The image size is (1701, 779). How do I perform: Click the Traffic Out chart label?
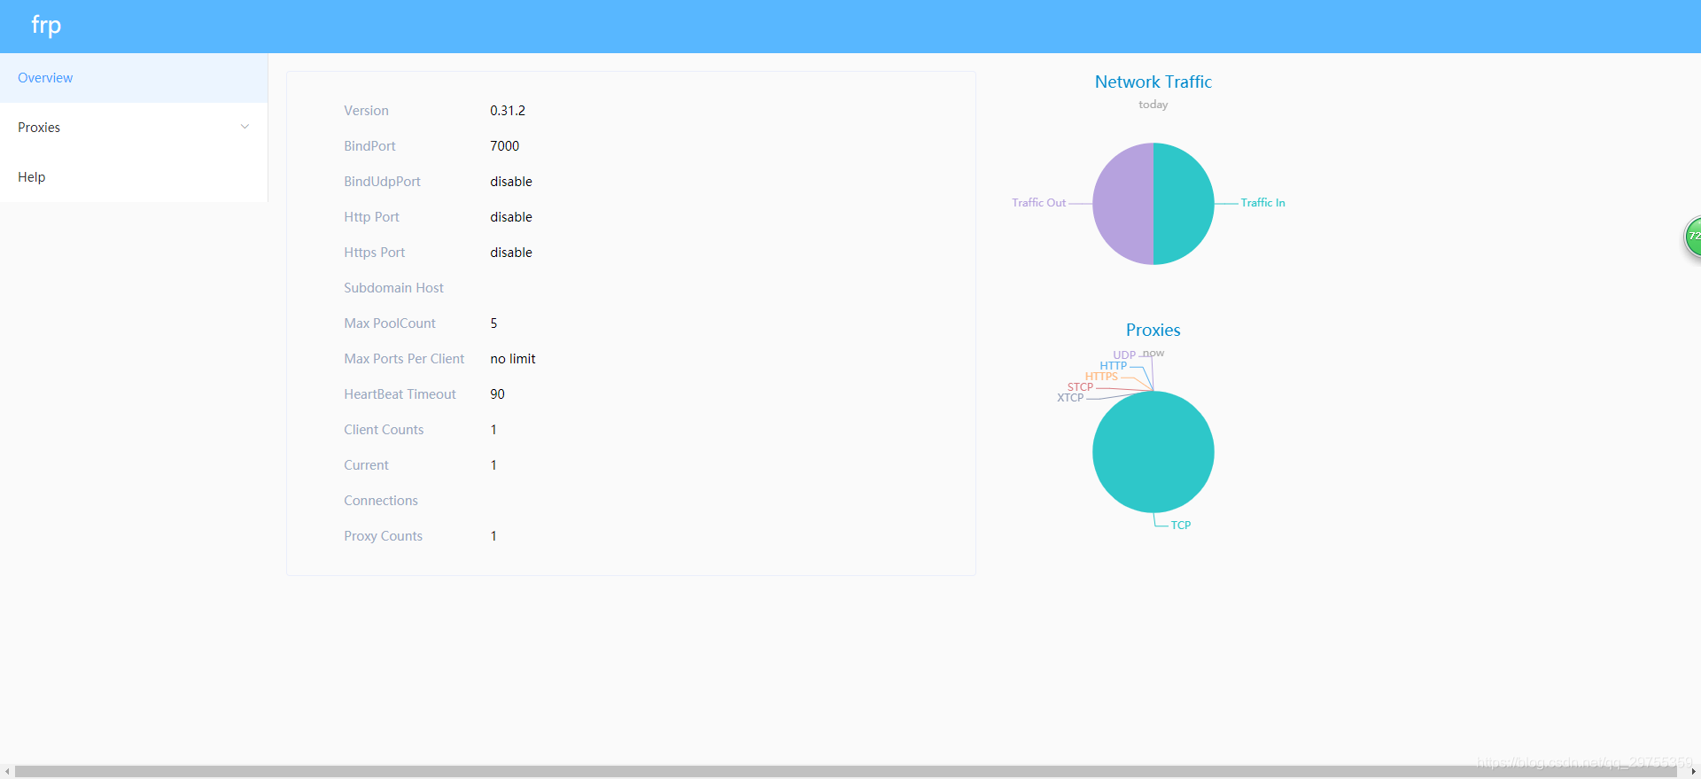pos(1038,203)
